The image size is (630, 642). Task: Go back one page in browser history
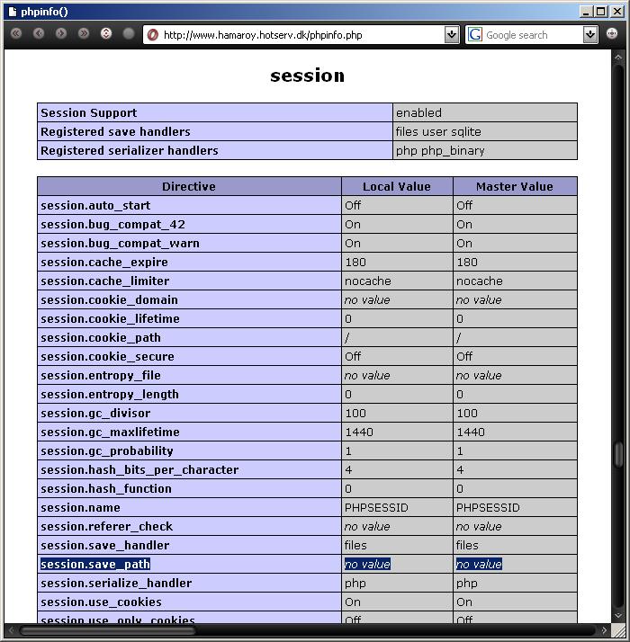click(39, 33)
